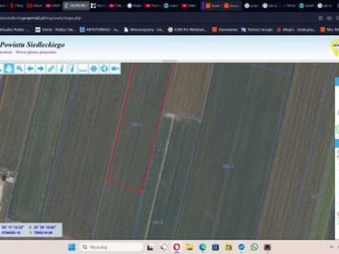Choose the ruler measure tool
Screen dimensions: 339x254
(83, 69)
